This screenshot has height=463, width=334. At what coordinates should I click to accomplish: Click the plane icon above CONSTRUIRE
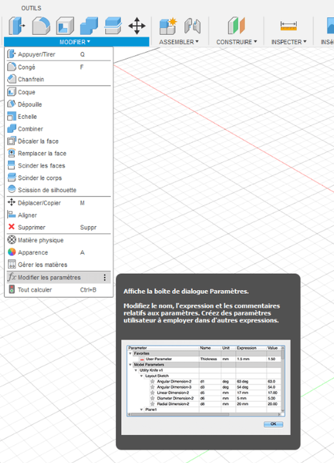point(236,25)
